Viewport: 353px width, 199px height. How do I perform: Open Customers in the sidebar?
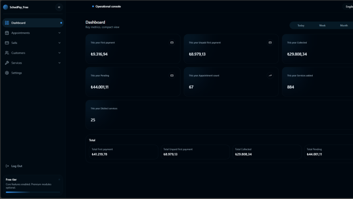pos(33,53)
